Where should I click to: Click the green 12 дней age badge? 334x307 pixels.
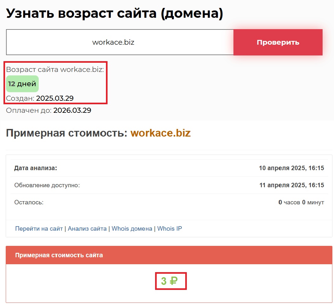(22, 84)
